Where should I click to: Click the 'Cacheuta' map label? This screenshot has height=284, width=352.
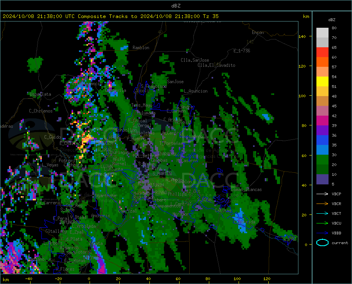coord(73,165)
